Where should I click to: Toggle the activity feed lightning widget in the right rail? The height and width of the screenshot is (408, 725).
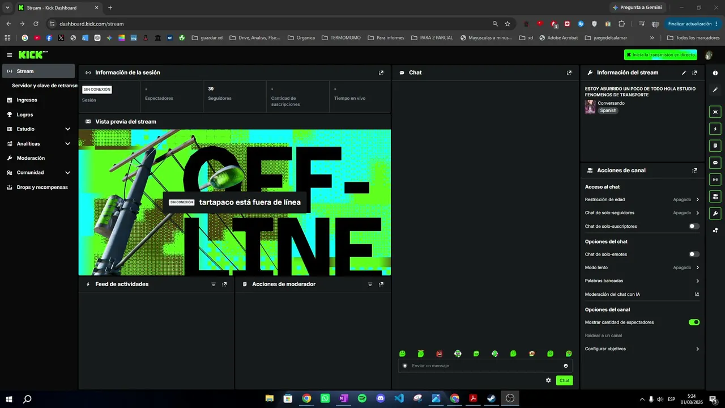tap(715, 129)
